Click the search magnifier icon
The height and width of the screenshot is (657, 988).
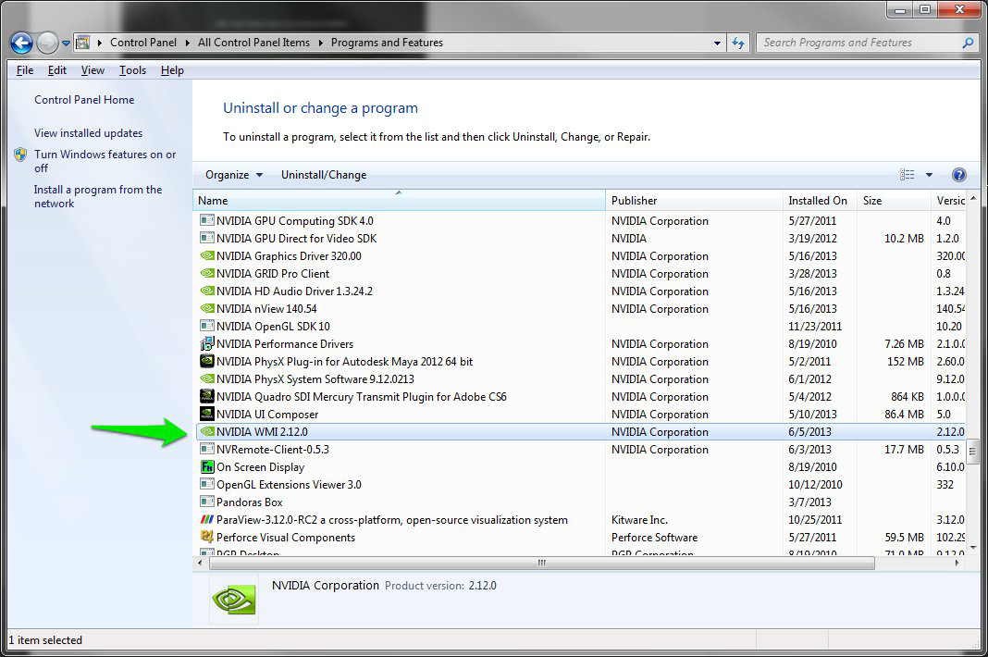point(968,43)
